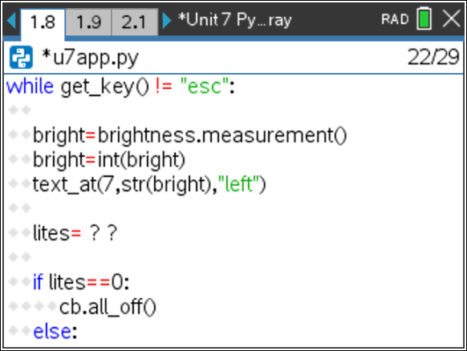Click the Python file icon
The height and width of the screenshot is (351, 467).
(21, 58)
